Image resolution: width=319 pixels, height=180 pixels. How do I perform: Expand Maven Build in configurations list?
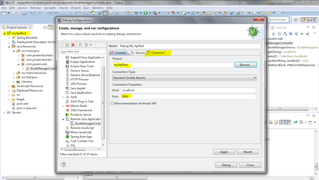point(63,106)
